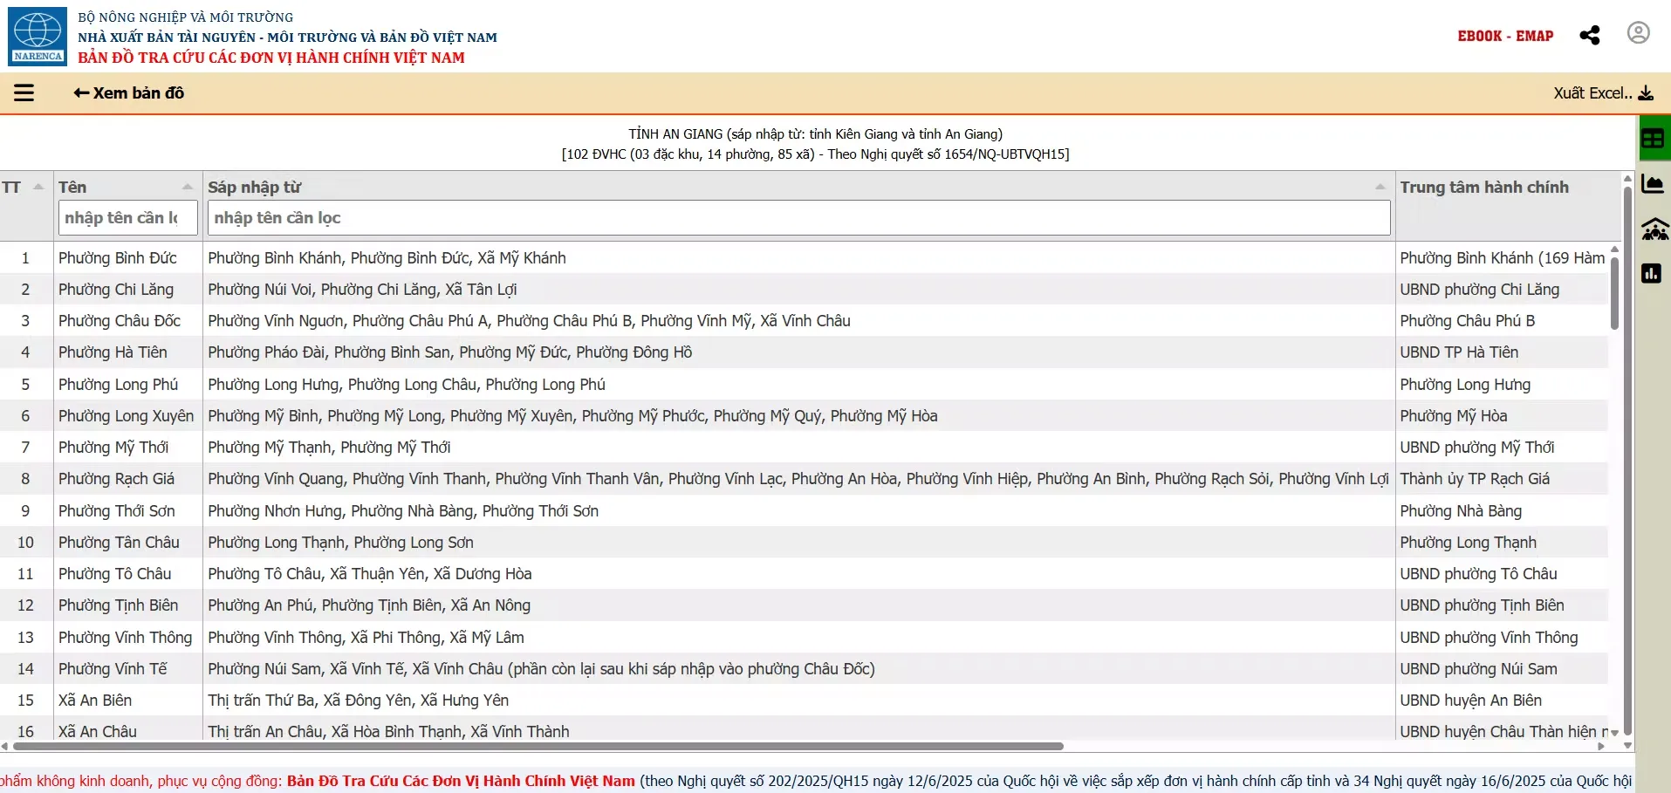
Task: Open the user account profile icon
Action: 1639,33
